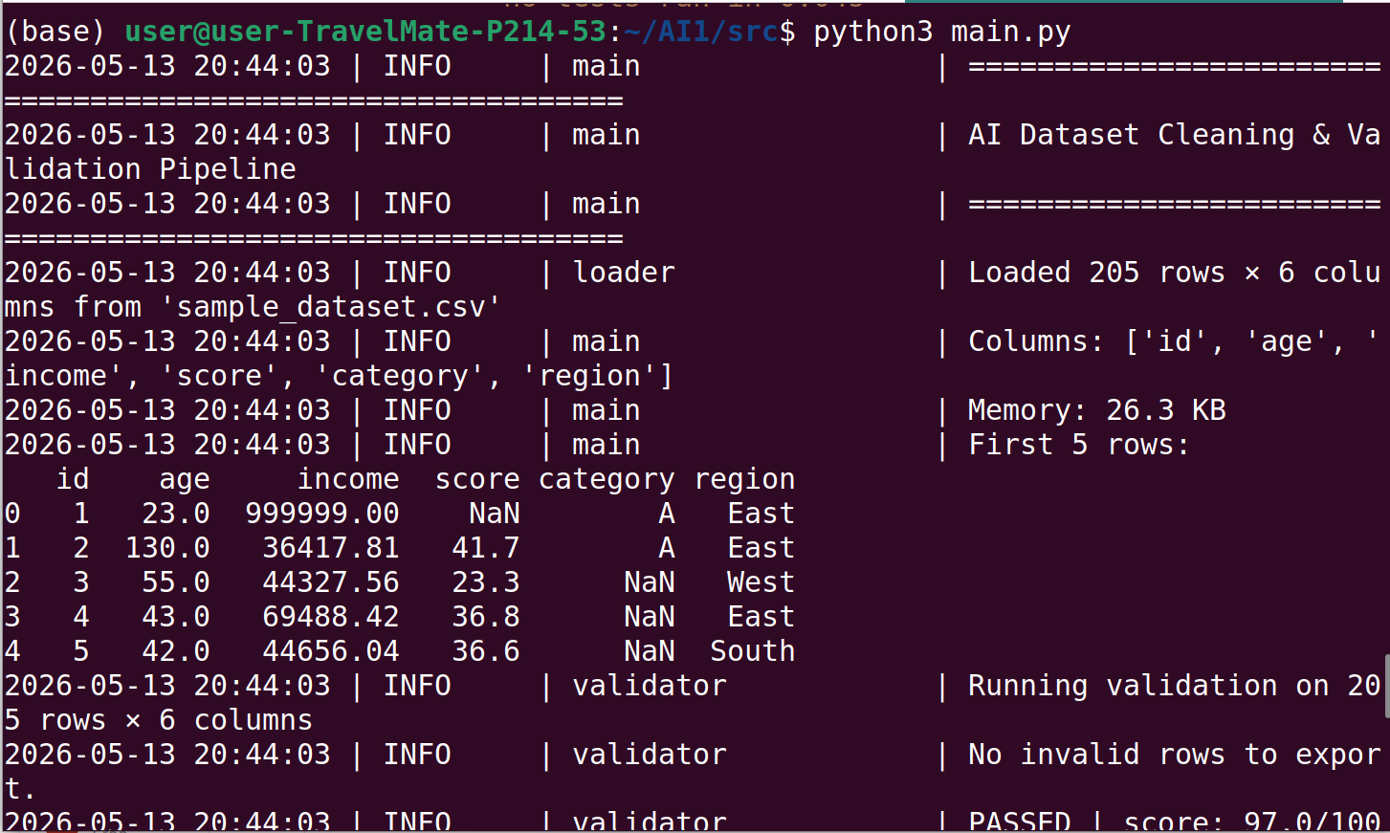Click the age value '42.0'
This screenshot has width=1390, height=833.
coord(176,651)
